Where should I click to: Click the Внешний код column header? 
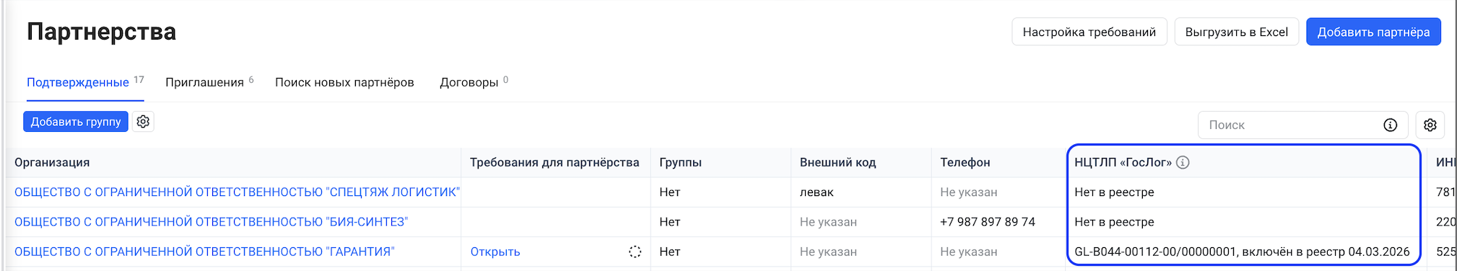click(838, 162)
